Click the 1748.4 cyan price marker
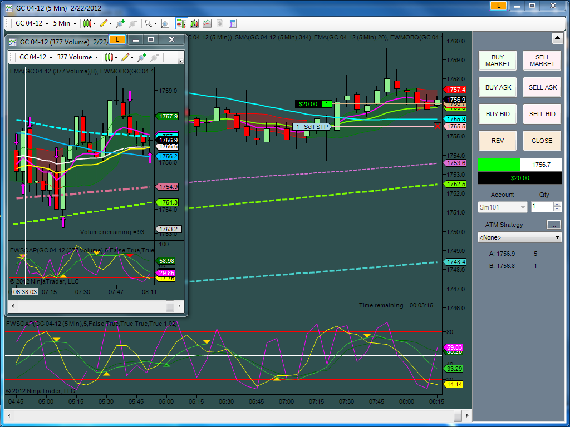 tap(455, 262)
